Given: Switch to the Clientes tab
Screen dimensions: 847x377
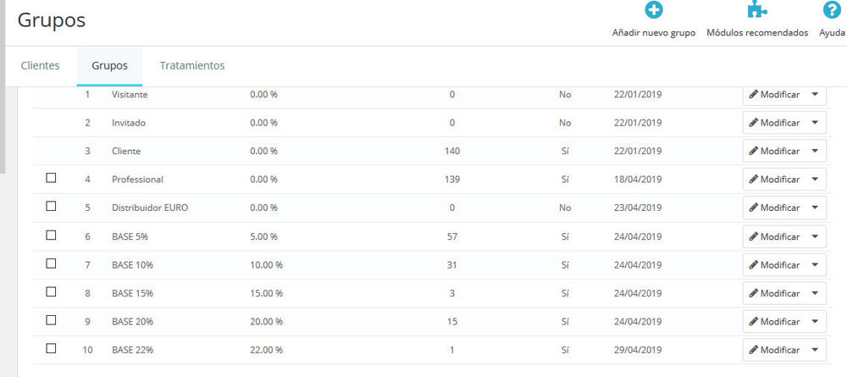Looking at the screenshot, I should pyautogui.click(x=40, y=66).
